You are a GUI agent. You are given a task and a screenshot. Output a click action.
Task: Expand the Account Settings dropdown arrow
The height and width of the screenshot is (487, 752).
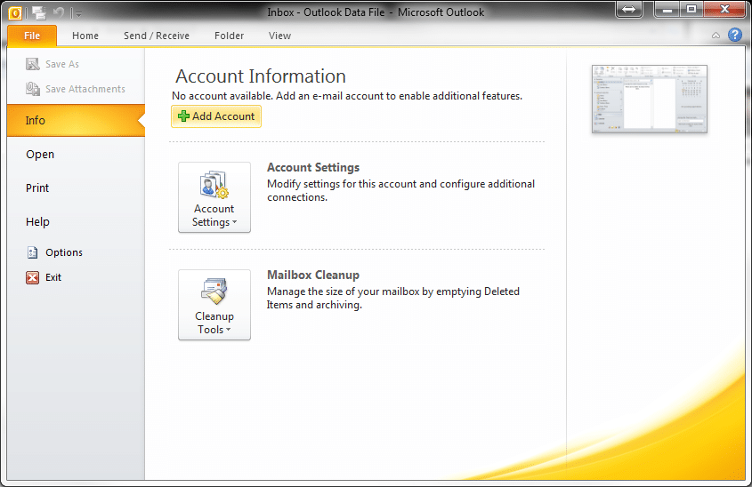(x=235, y=222)
